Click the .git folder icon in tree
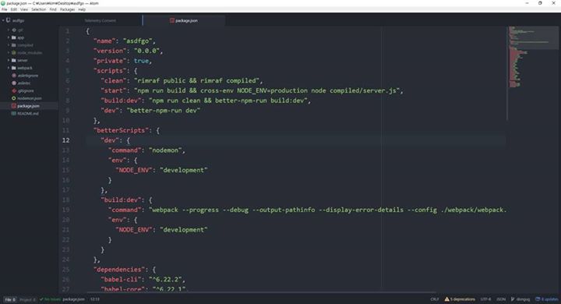This screenshot has height=304, width=561. pyautogui.click(x=14, y=30)
